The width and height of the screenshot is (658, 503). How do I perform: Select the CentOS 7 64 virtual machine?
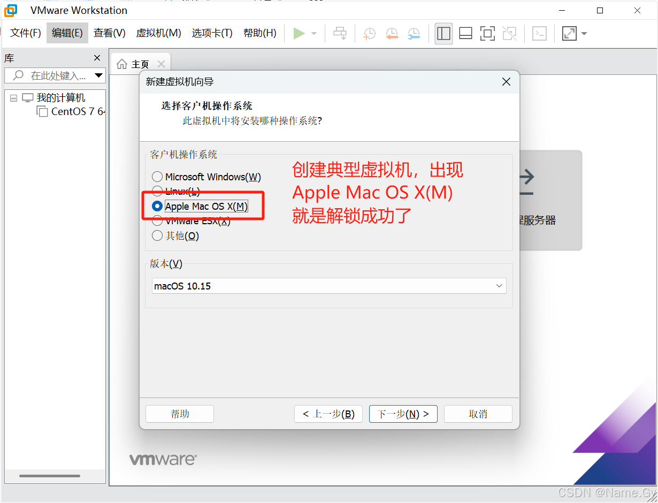(x=71, y=111)
